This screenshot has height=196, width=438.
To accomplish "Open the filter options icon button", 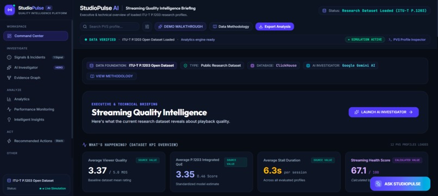I will click(x=147, y=27).
